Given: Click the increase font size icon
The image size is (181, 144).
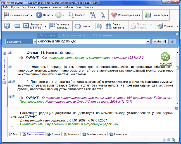Looking at the screenshot, I should (93, 15).
